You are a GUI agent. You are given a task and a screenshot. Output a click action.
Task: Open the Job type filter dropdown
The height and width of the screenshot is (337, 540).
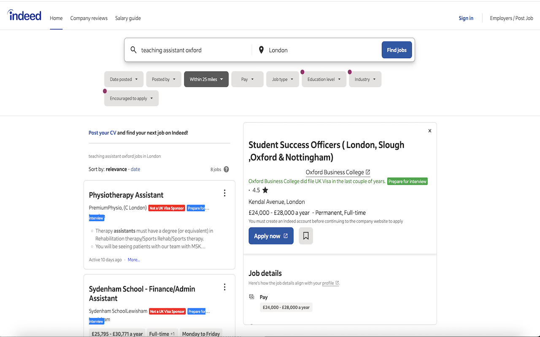283,79
